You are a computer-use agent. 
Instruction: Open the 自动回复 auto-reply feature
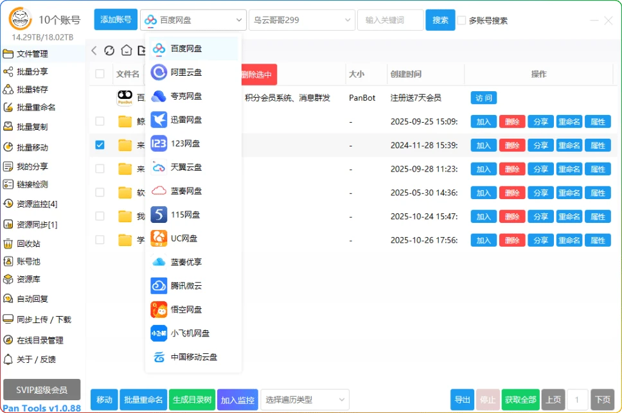tap(33, 298)
